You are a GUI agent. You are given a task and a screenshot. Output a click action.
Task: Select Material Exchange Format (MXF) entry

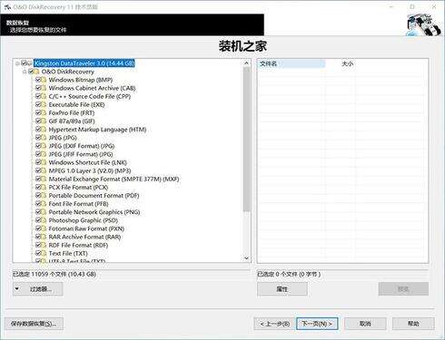click(x=114, y=179)
